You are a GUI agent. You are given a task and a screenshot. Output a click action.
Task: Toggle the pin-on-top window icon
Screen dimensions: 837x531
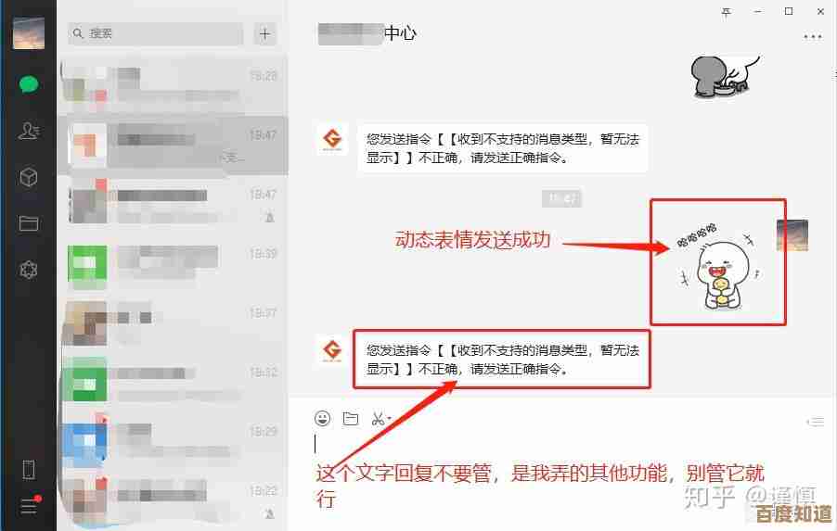[x=726, y=12]
